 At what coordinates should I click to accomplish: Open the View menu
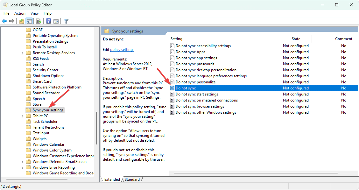click(x=34, y=13)
